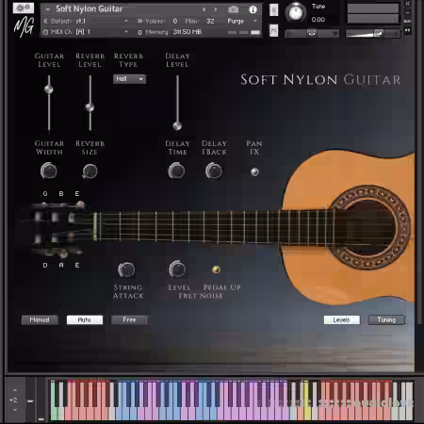The image size is (424, 424).
Task: Click the AUX button on right edge
Action: 408,22
